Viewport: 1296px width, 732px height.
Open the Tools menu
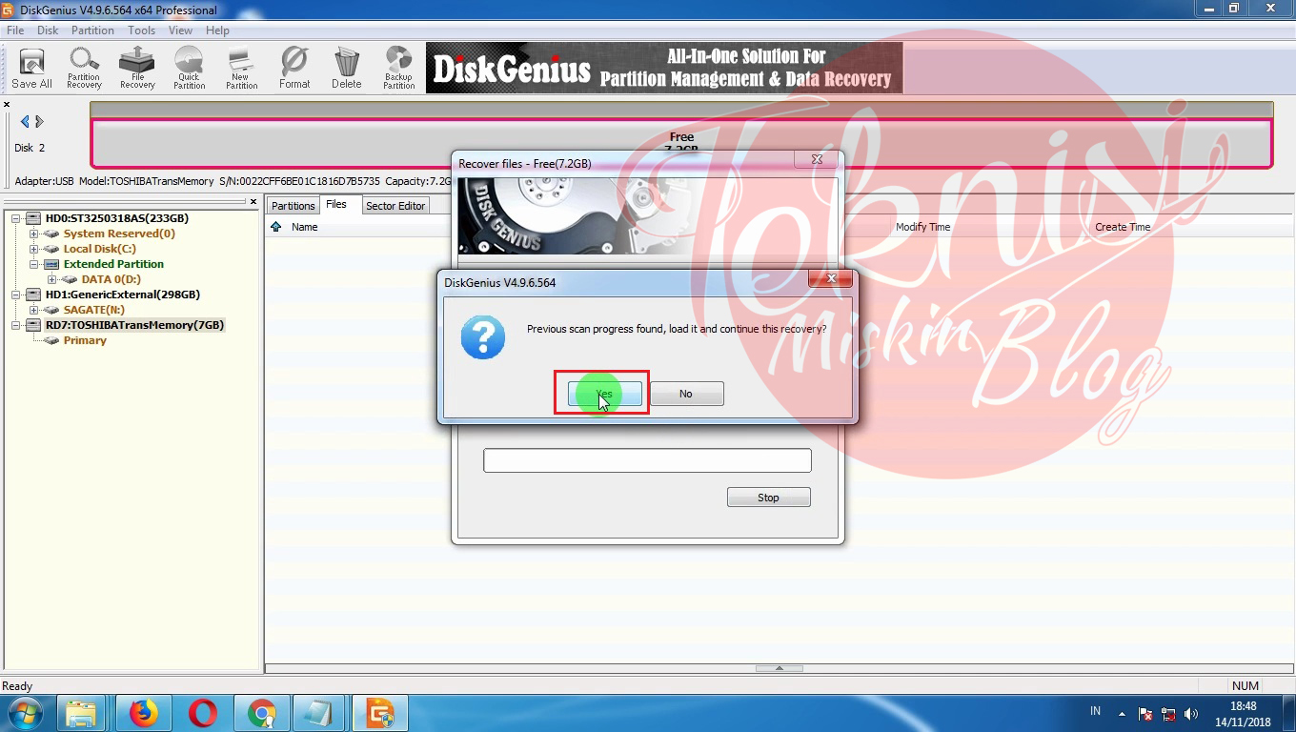click(x=141, y=30)
